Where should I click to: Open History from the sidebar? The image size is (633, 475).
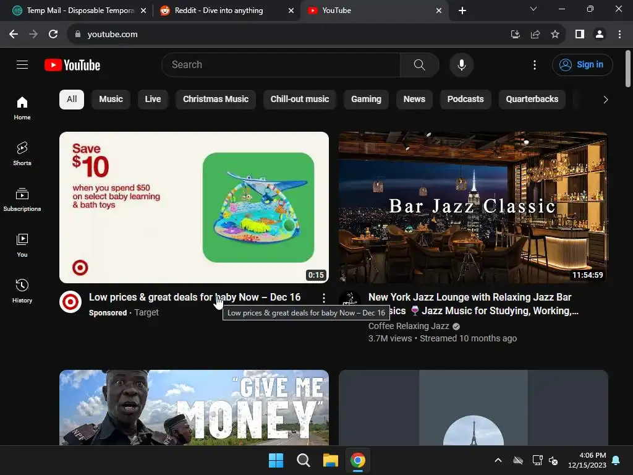pos(22,291)
